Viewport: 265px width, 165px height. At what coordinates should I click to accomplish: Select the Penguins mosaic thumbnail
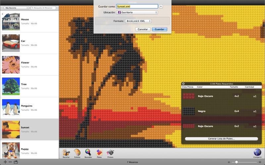11,108
